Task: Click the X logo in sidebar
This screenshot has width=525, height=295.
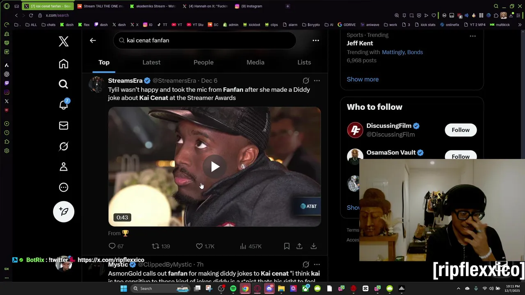Action: pos(64,41)
